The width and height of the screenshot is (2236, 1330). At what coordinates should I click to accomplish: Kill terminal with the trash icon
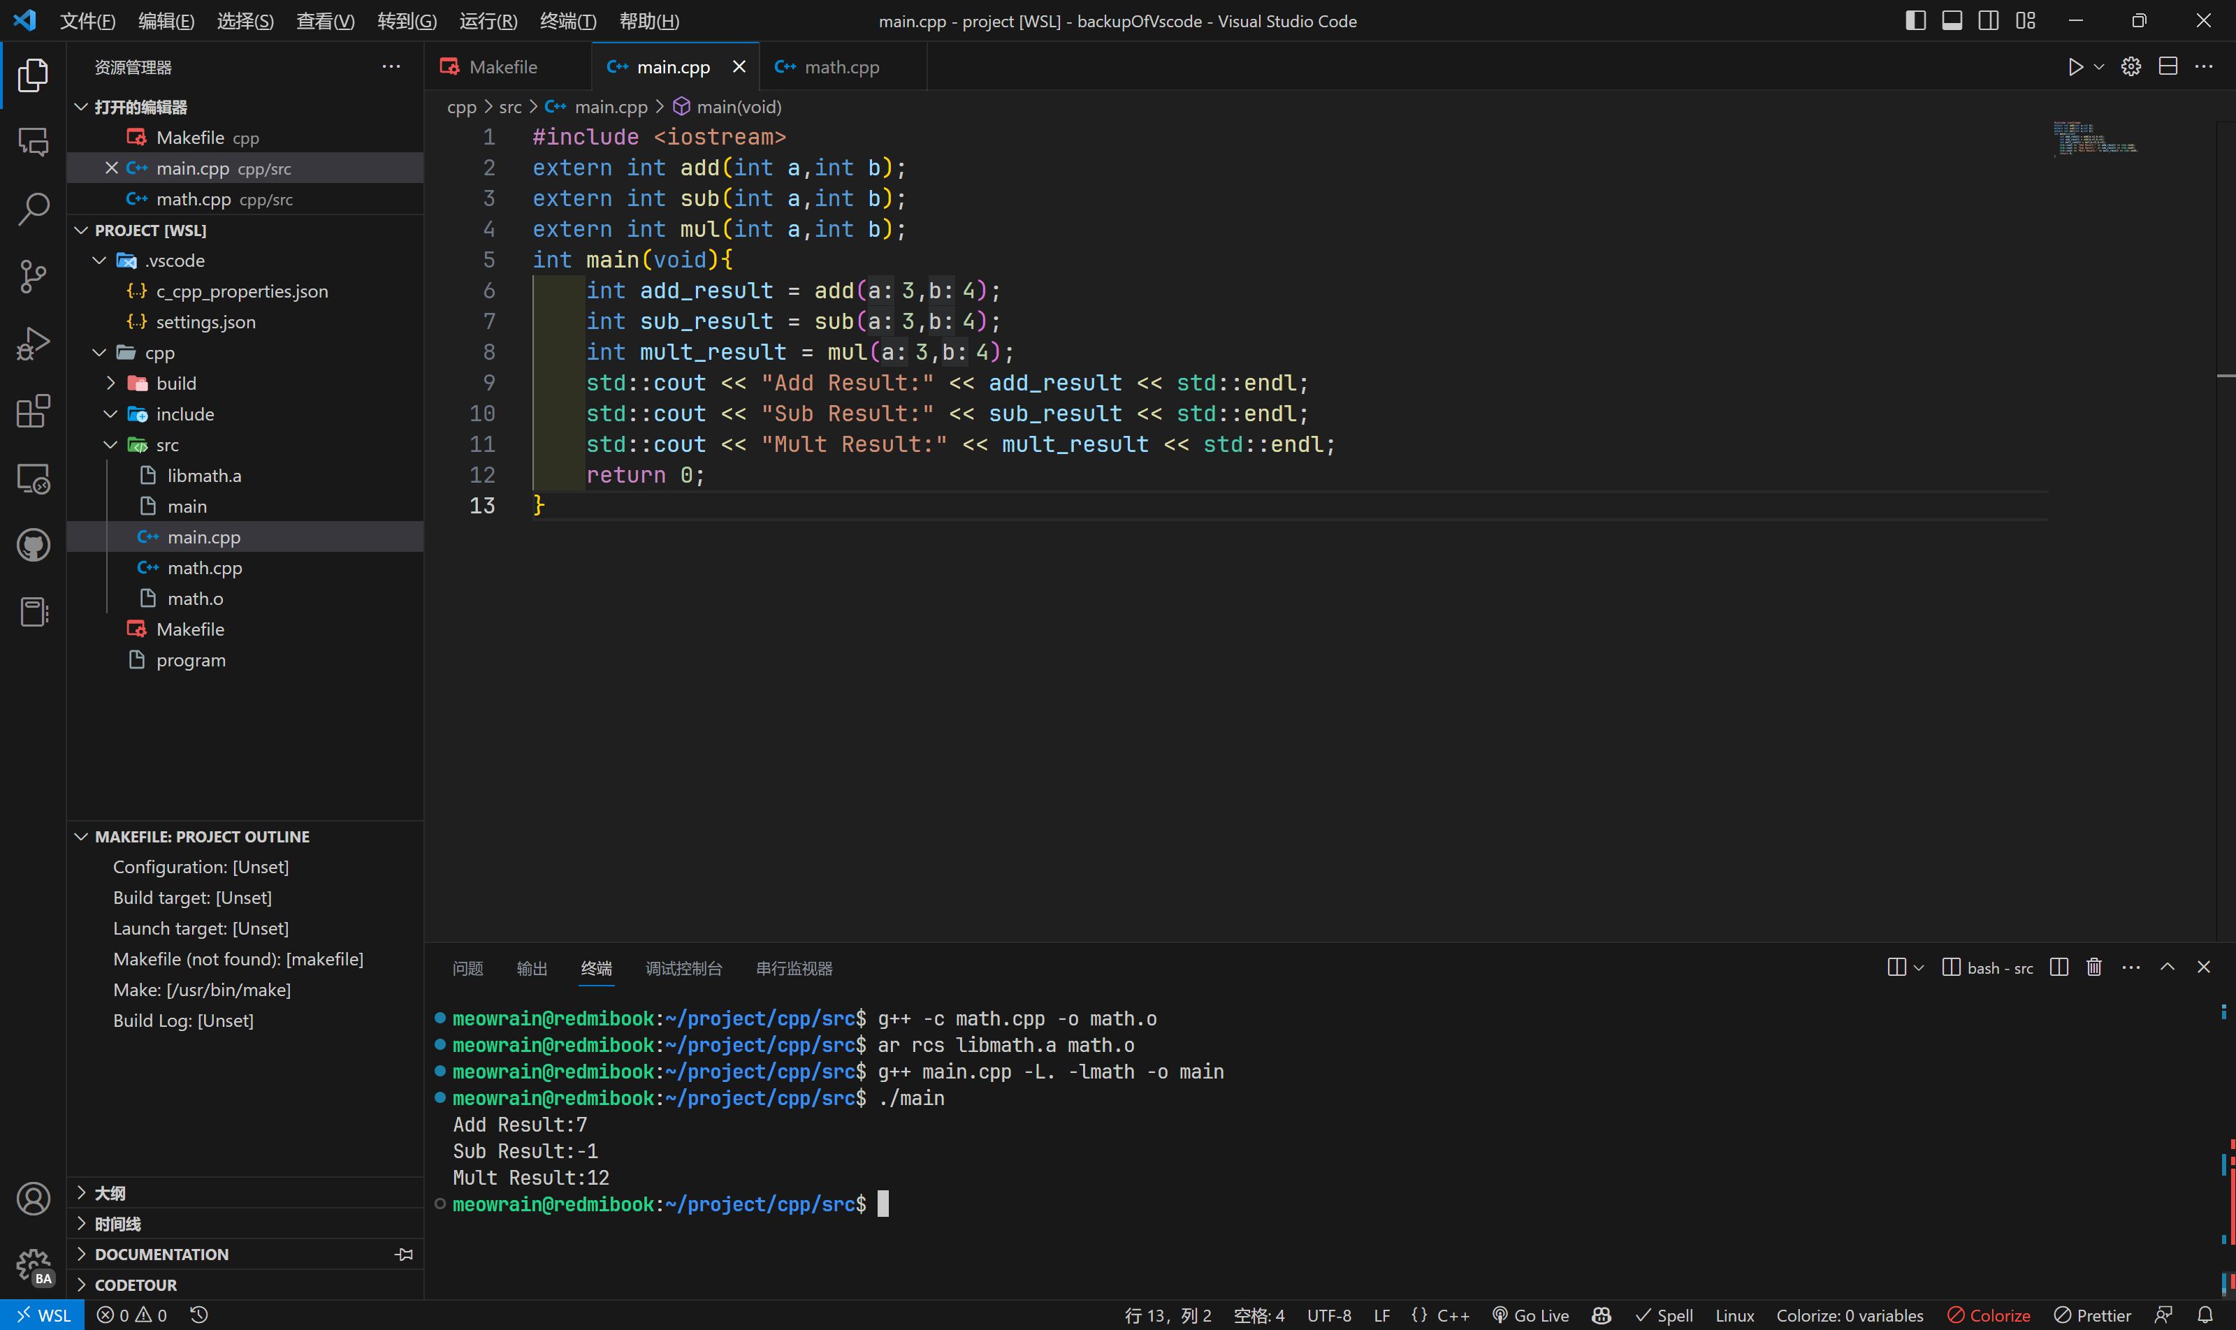[2093, 967]
